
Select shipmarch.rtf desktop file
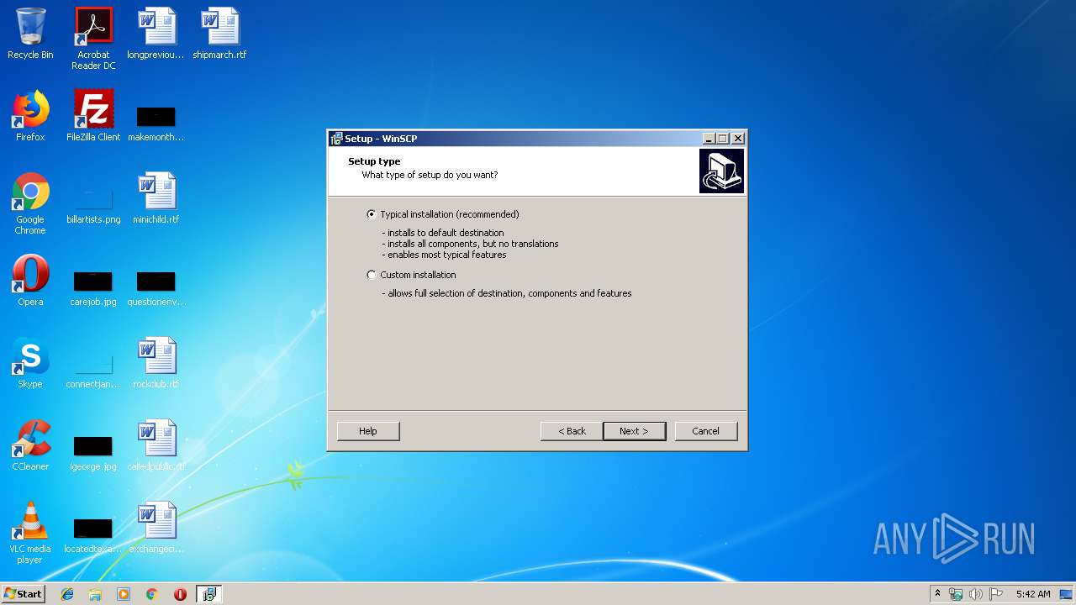219,34
